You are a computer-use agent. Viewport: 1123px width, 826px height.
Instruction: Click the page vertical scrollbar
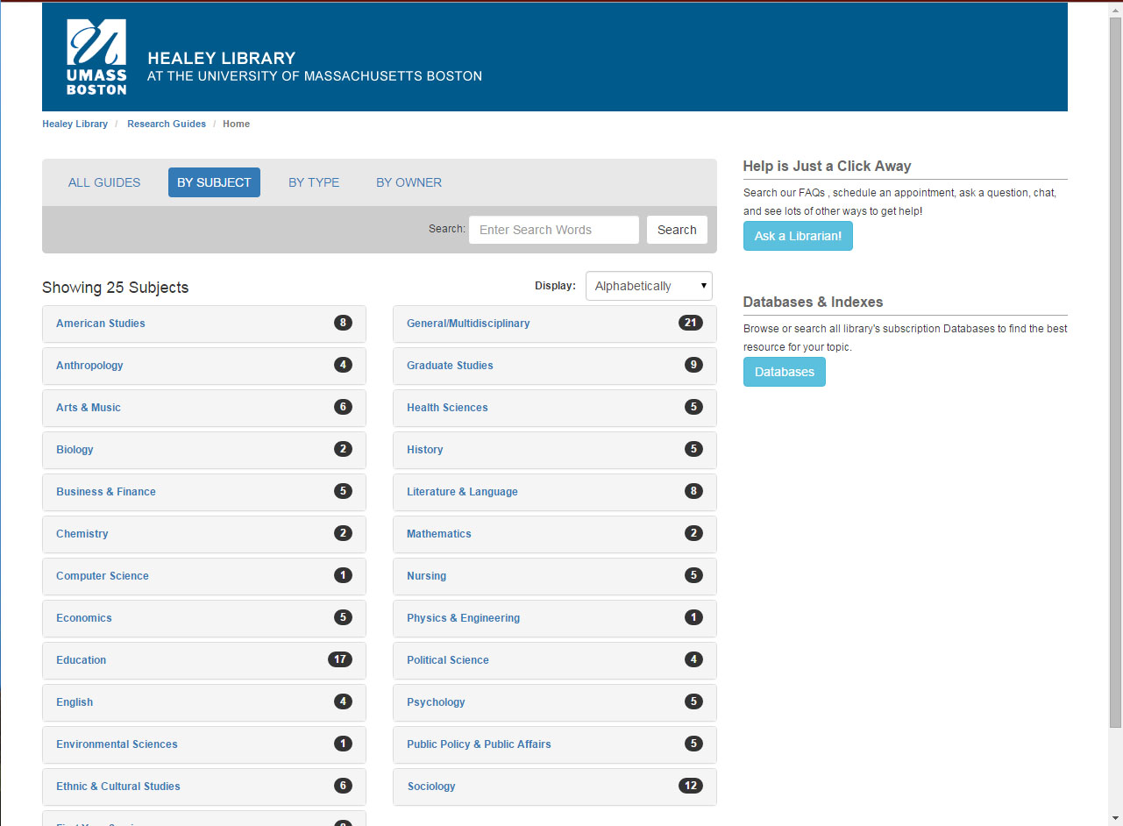pos(1115,372)
